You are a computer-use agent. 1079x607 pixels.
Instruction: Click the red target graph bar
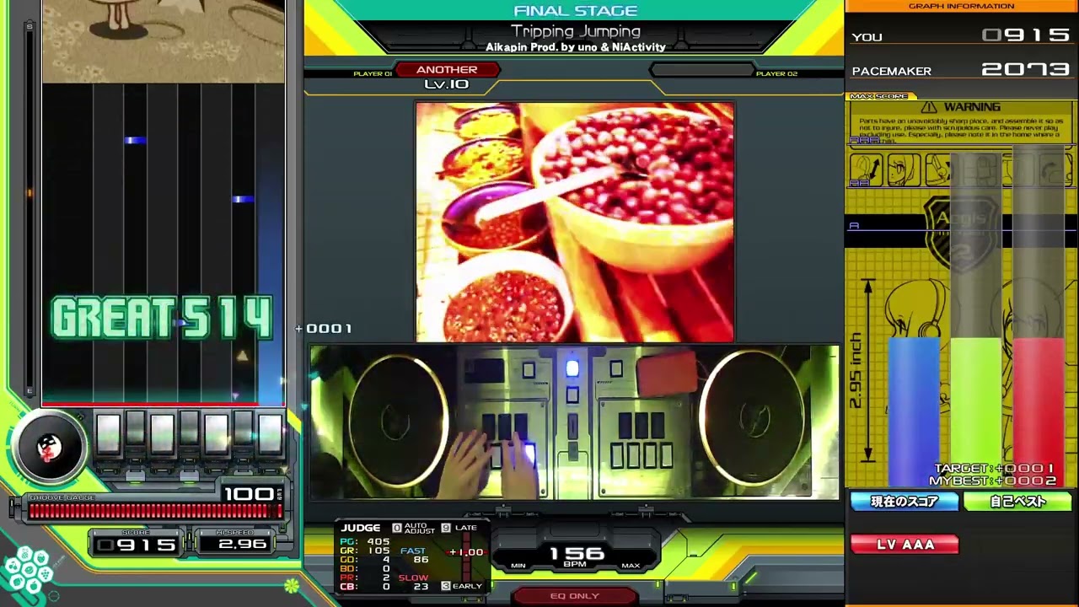[1038, 411]
